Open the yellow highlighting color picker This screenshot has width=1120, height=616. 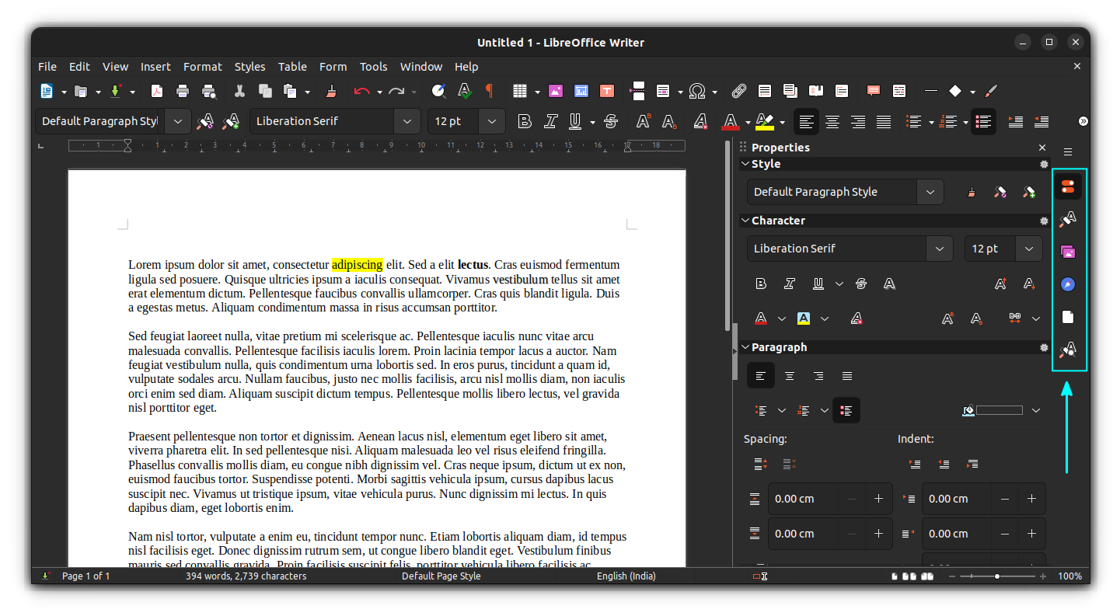pyautogui.click(x=825, y=318)
